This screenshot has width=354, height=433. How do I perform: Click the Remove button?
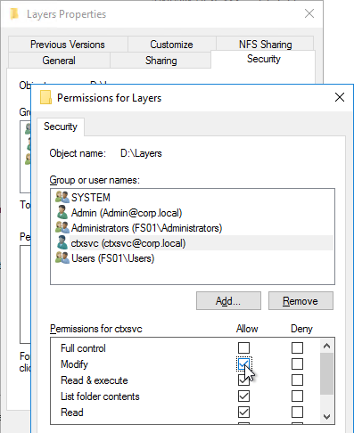point(300,301)
